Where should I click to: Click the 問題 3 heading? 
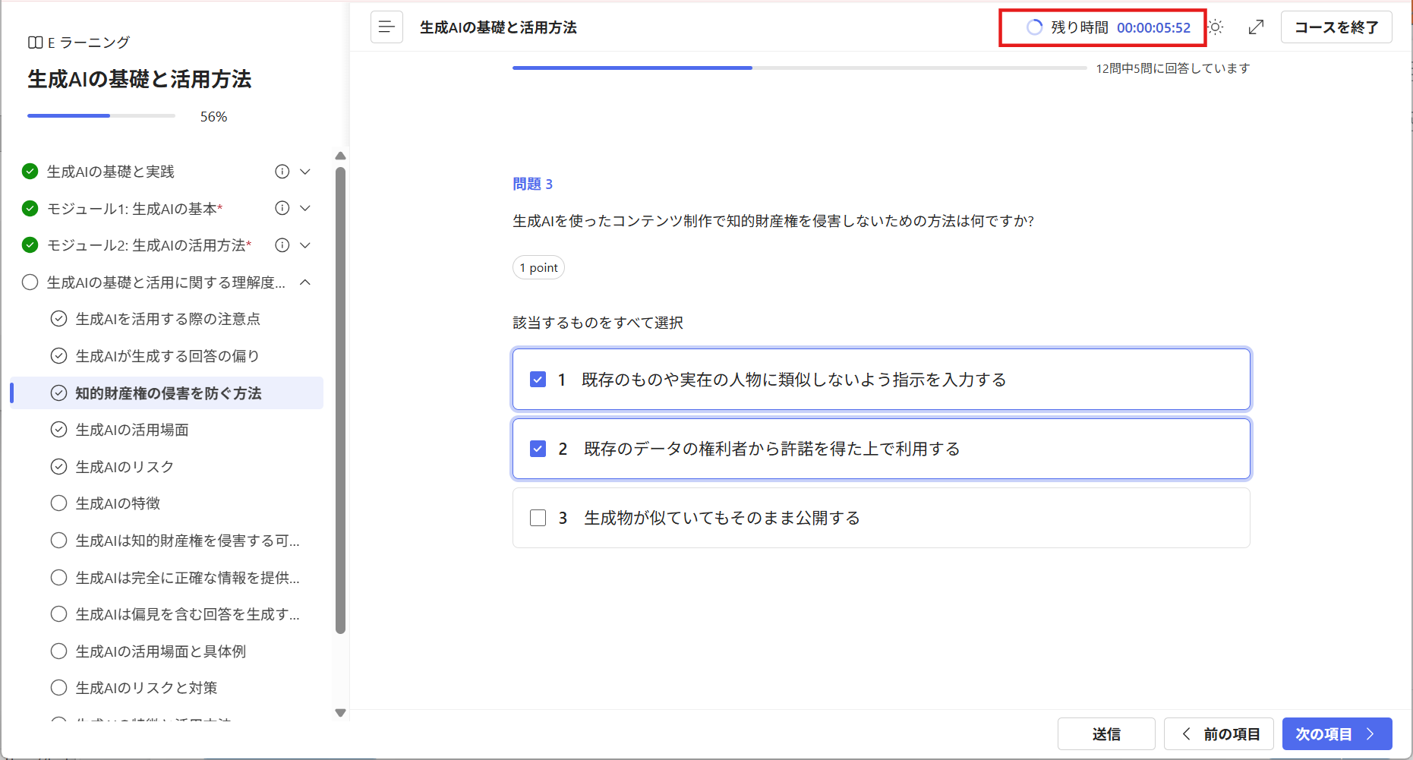532,184
